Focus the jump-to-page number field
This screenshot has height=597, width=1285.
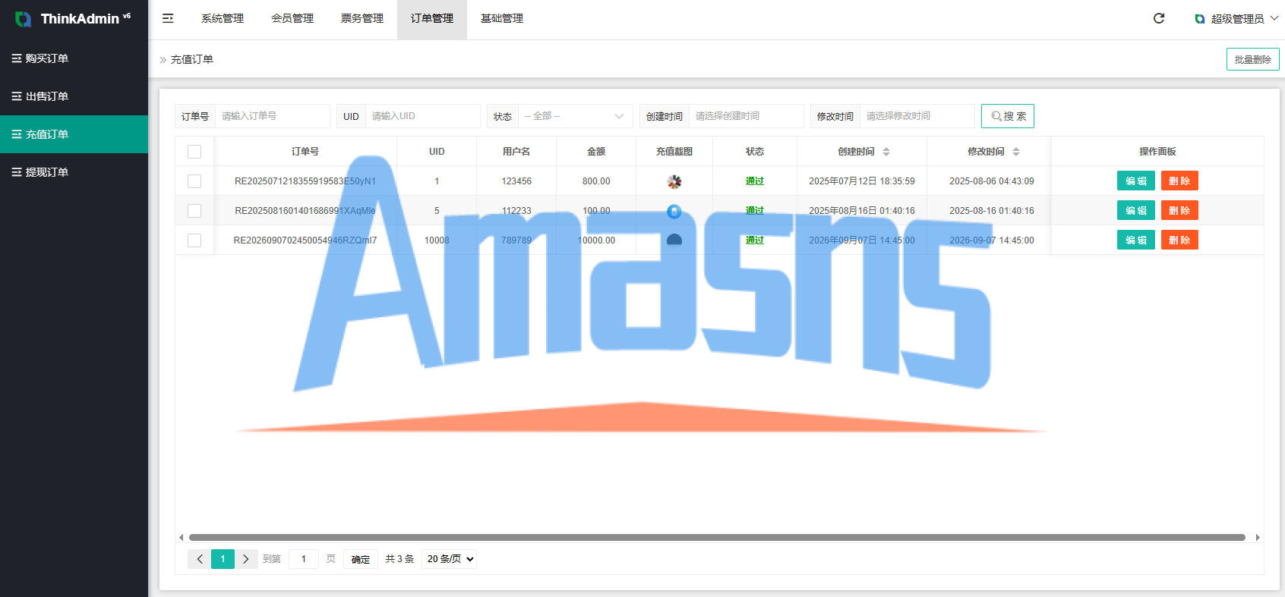tap(304, 559)
